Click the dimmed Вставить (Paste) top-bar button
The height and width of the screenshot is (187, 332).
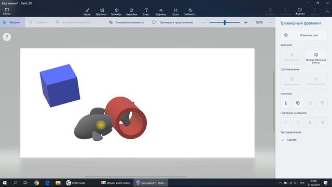click(270, 12)
